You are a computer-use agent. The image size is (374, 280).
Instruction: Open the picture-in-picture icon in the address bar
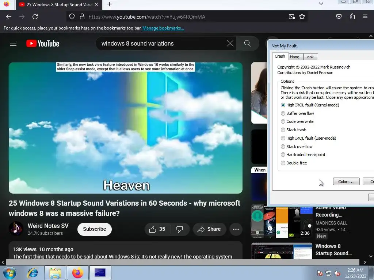[x=291, y=17]
